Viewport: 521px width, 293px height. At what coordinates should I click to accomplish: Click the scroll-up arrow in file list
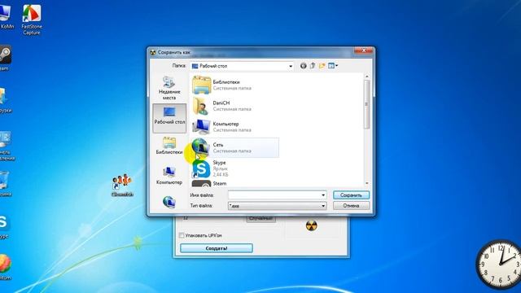pyautogui.click(x=367, y=77)
